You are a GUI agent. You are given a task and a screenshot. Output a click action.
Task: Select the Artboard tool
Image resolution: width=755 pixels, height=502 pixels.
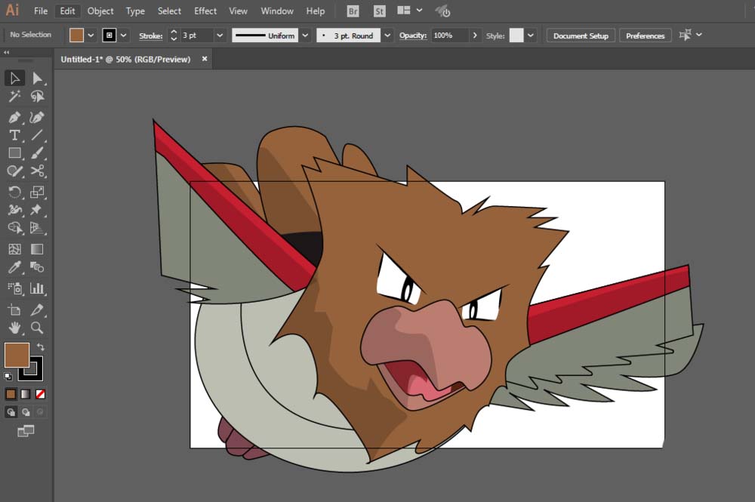tap(14, 310)
